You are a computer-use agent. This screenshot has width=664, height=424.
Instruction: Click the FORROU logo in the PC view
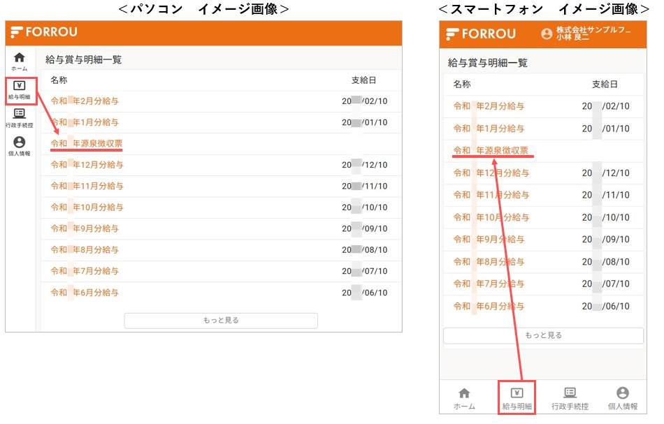click(44, 32)
